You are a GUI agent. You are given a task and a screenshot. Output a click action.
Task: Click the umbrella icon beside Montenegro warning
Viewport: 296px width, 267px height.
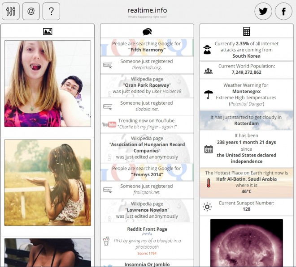pyautogui.click(x=209, y=94)
